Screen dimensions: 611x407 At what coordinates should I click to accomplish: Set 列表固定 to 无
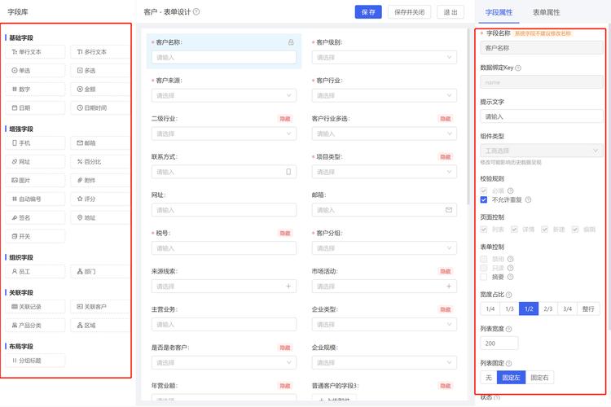tap(489, 378)
